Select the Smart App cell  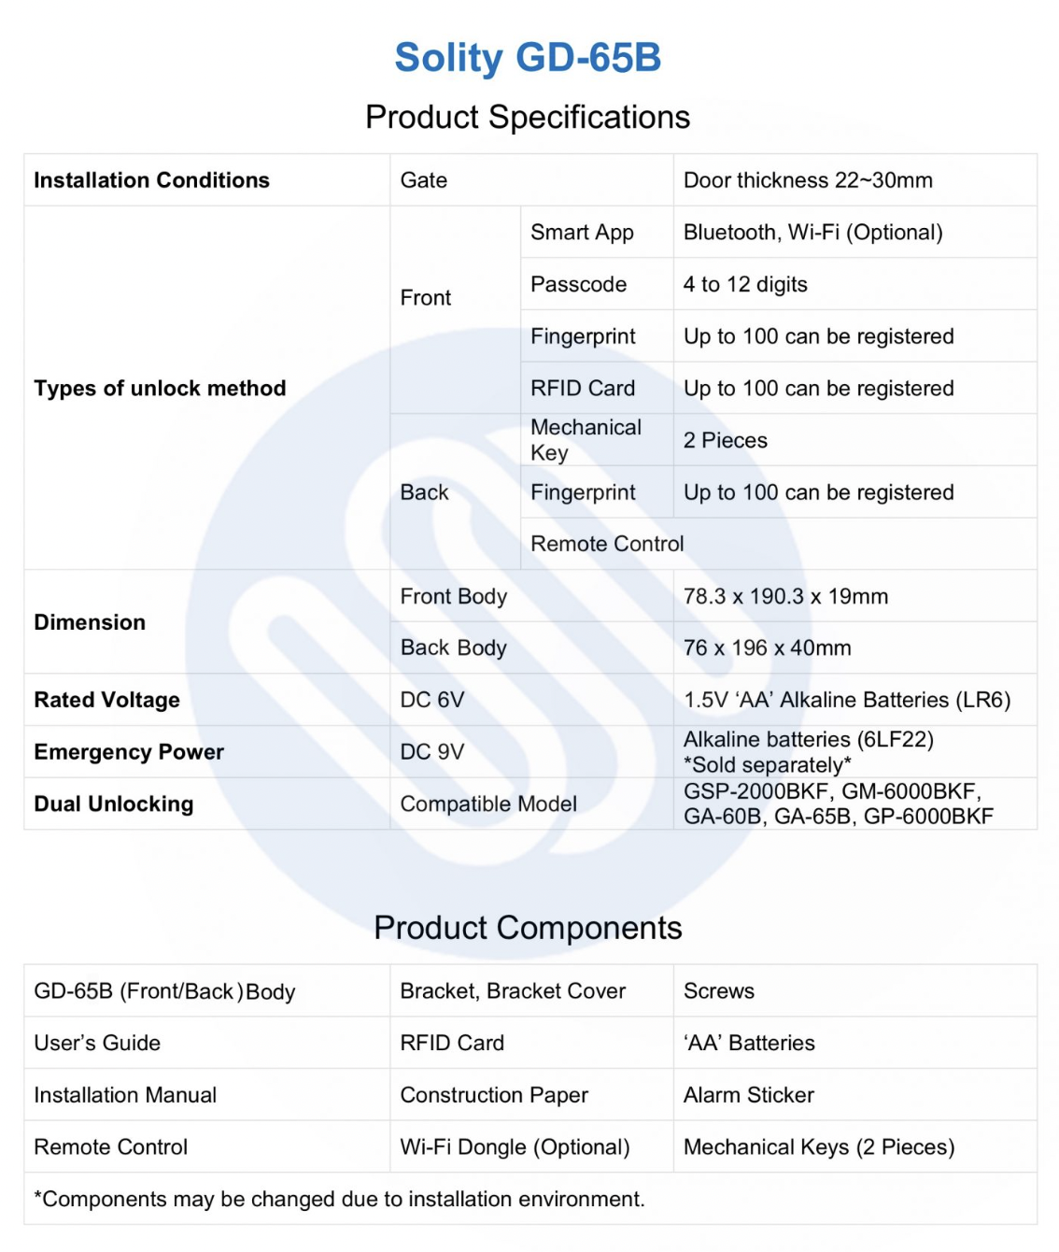pyautogui.click(x=582, y=233)
